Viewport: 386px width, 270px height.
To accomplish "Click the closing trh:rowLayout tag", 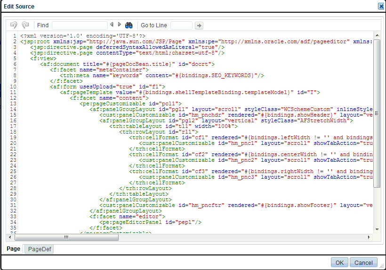I will click(x=145, y=188).
